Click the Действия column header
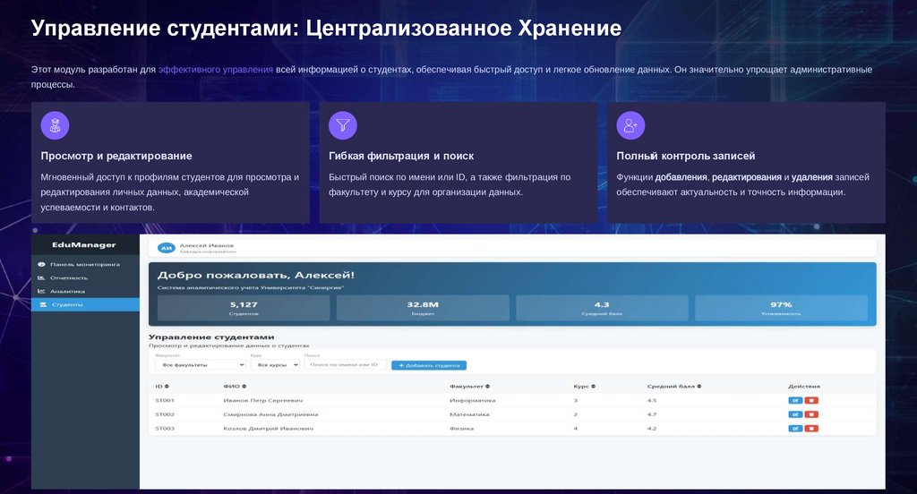This screenshot has width=917, height=494. pos(804,387)
